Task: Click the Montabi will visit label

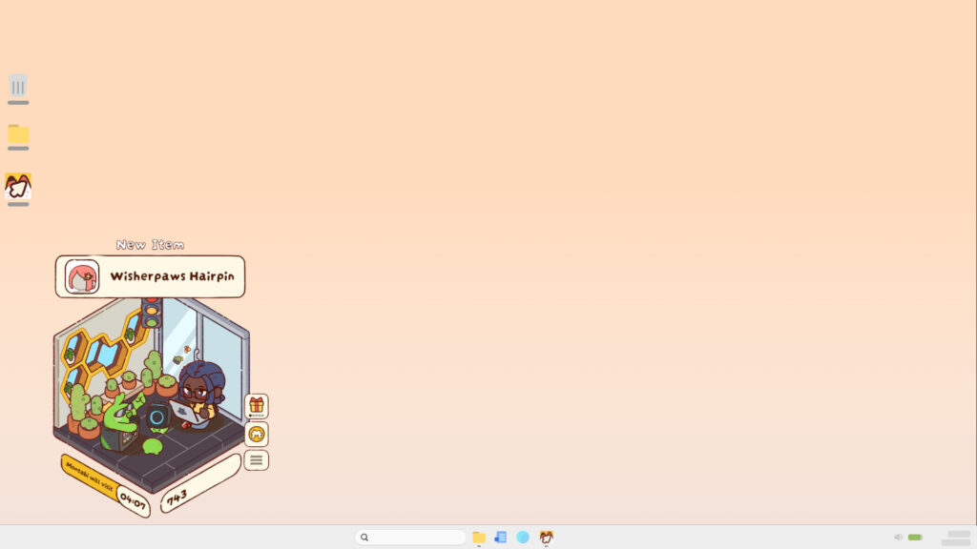Action: [90, 476]
